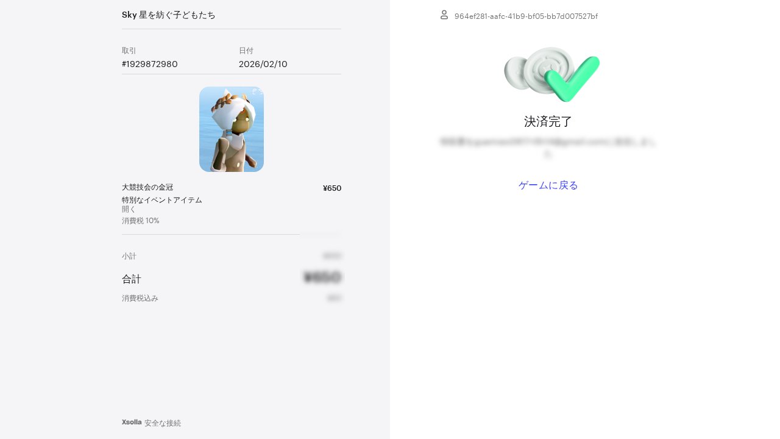Click the transaction number #1929872980

pos(150,64)
